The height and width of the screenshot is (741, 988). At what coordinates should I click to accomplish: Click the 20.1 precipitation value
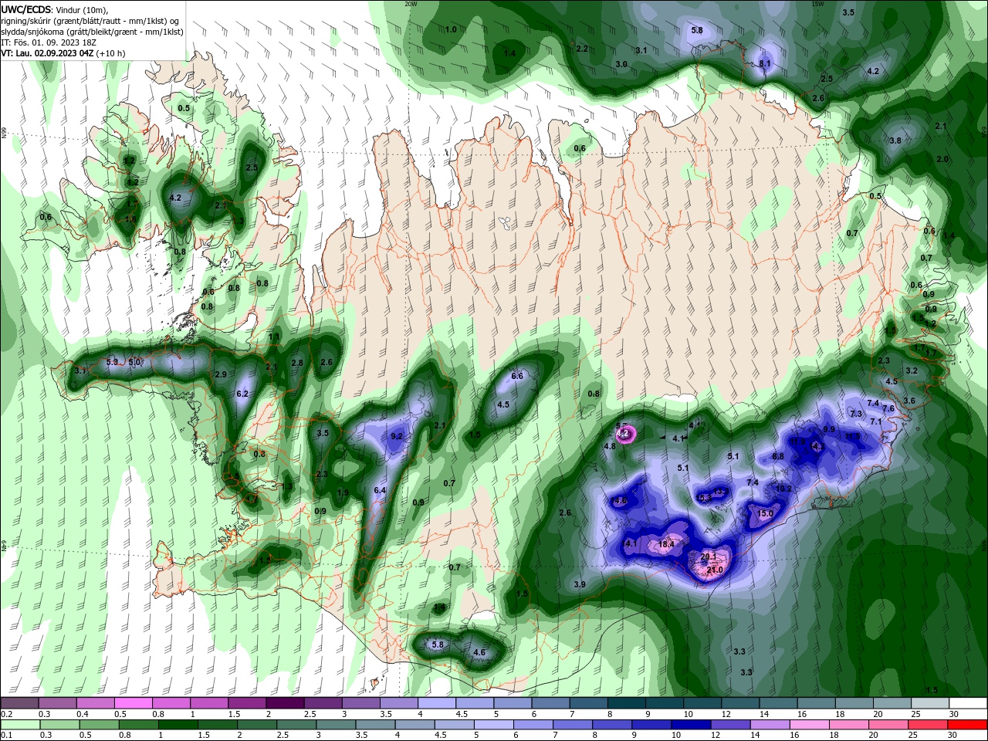click(709, 556)
